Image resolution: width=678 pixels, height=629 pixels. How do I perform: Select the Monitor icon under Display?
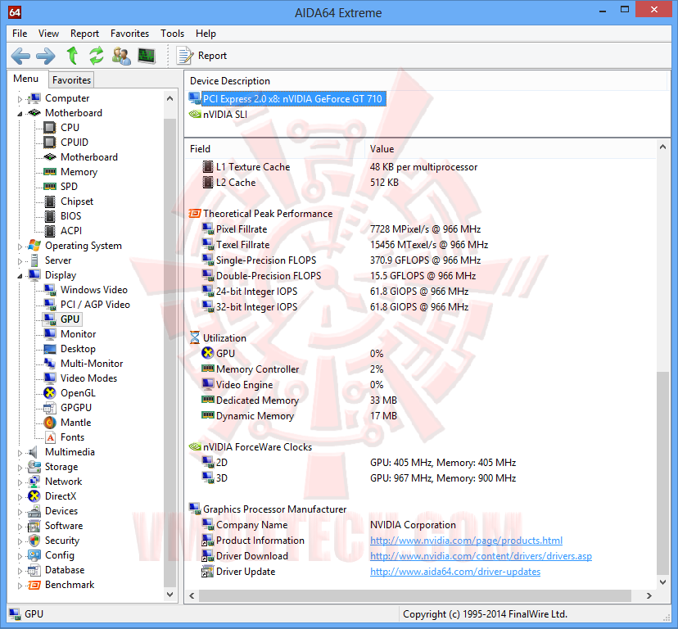pyautogui.click(x=50, y=334)
